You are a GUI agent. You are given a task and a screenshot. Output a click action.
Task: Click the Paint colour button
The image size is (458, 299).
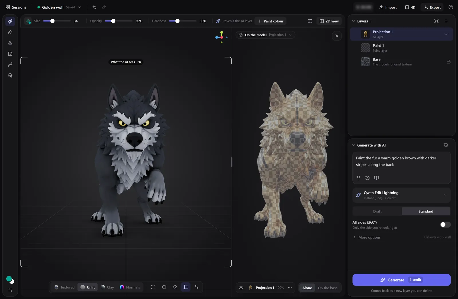271,21
